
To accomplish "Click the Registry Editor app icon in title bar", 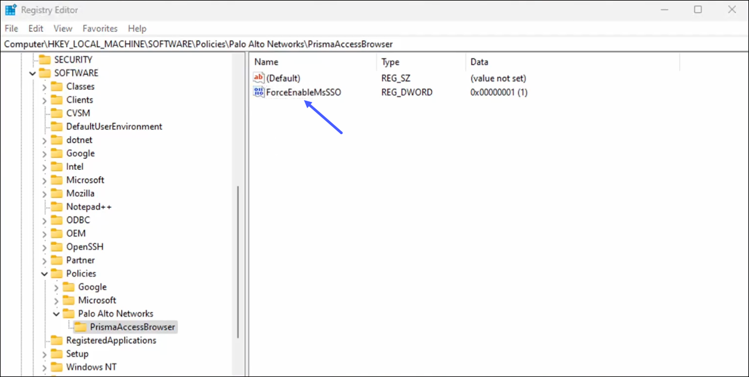I will [x=11, y=10].
